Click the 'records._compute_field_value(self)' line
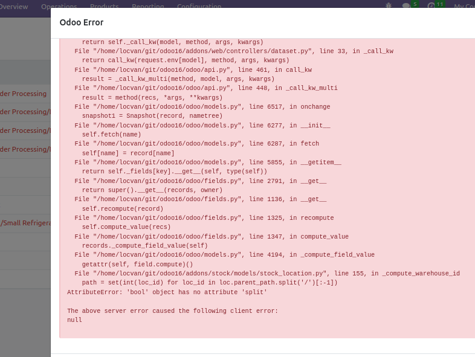Screen dimensions: 475x357 point(145,246)
